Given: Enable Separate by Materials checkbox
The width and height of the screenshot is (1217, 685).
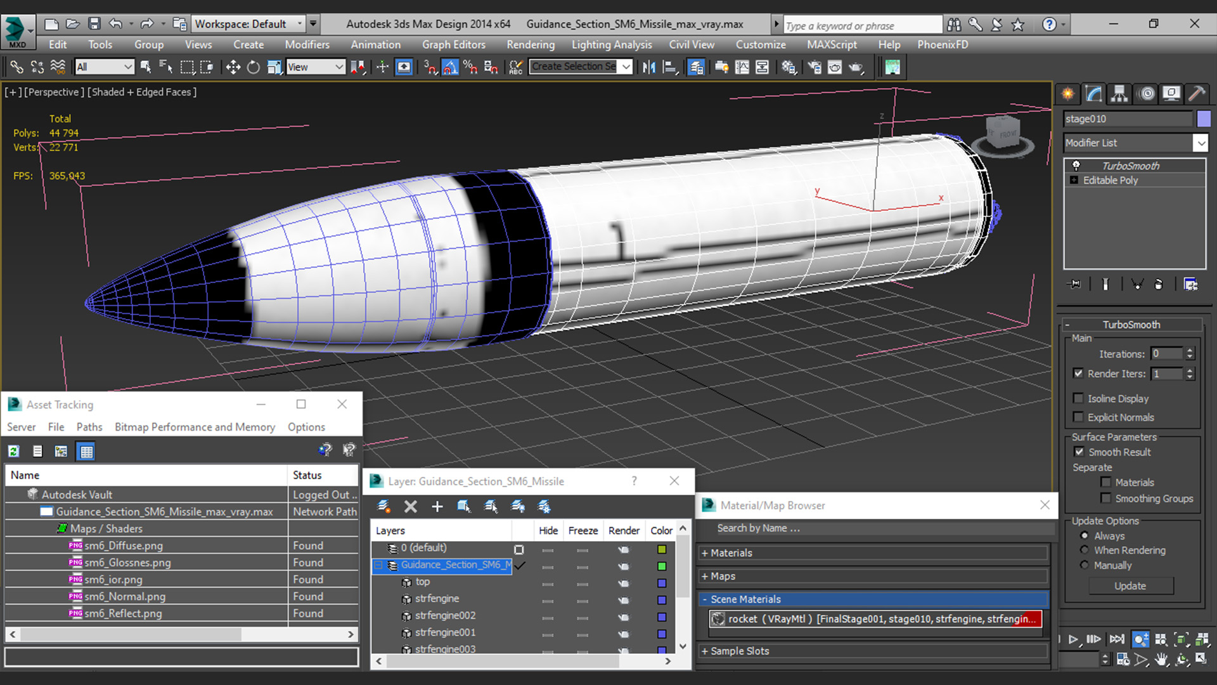Looking at the screenshot, I should tap(1106, 482).
